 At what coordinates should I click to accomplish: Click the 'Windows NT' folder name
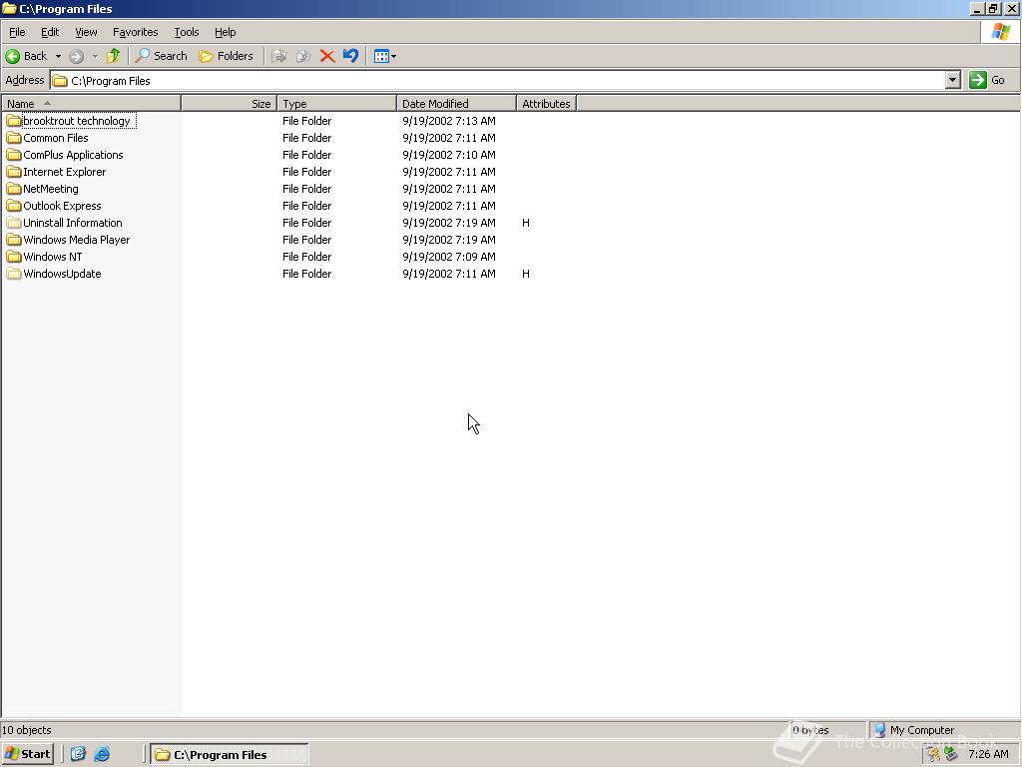(53, 257)
